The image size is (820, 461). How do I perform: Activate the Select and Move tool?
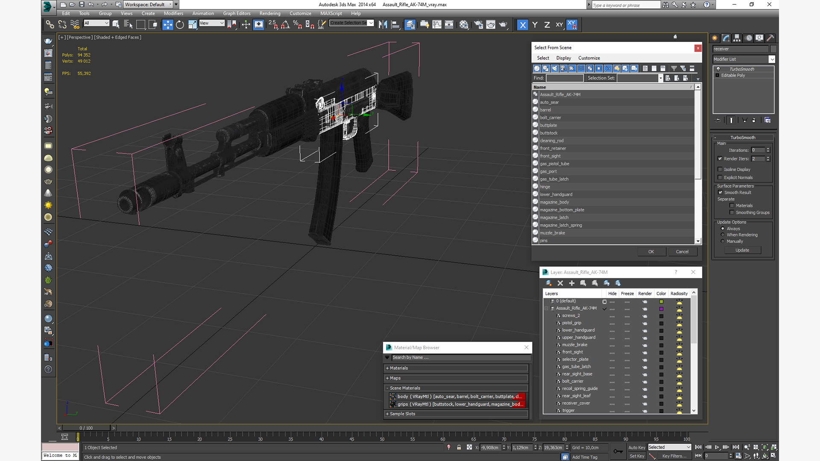[168, 25]
